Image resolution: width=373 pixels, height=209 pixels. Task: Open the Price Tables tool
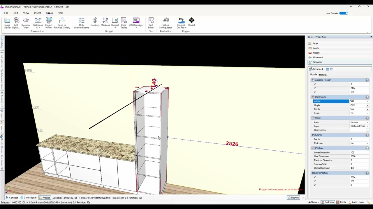[x=124, y=23]
